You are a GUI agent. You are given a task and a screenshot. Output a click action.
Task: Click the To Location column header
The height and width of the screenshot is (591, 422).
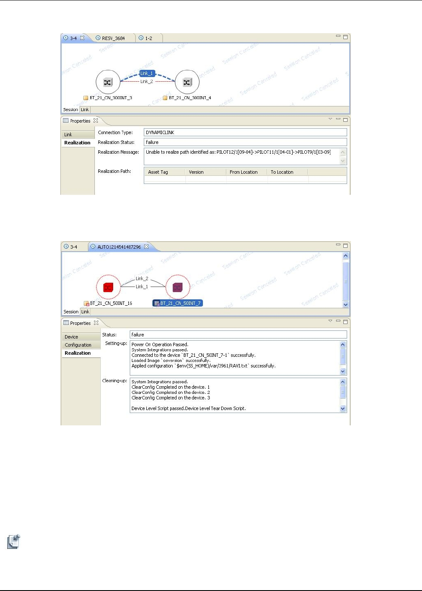click(x=288, y=172)
